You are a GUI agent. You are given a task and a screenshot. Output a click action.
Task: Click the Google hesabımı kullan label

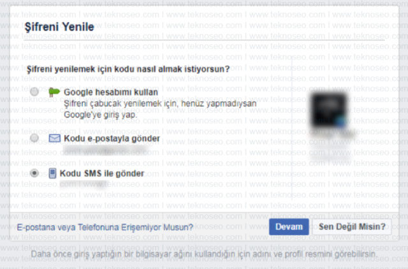click(111, 92)
